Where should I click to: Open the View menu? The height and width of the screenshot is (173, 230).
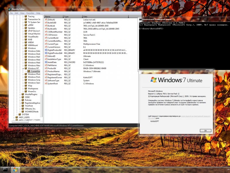click(22, 13)
